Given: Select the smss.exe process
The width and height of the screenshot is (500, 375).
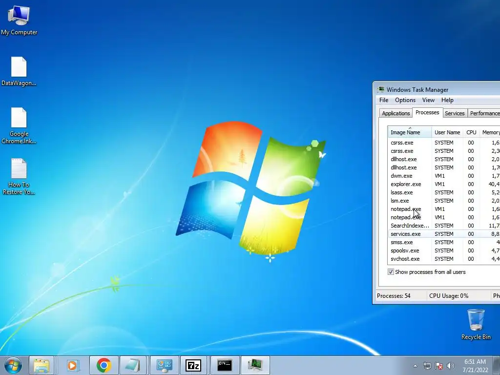Looking at the screenshot, I should [x=444, y=242].
